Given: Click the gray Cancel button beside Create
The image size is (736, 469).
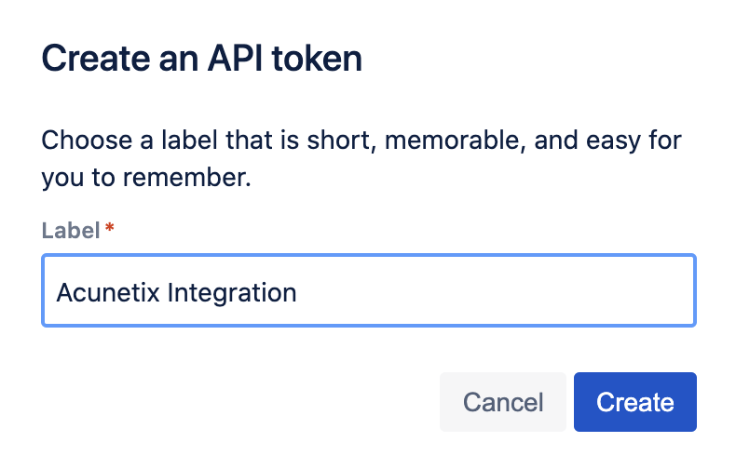Looking at the screenshot, I should [x=503, y=402].
